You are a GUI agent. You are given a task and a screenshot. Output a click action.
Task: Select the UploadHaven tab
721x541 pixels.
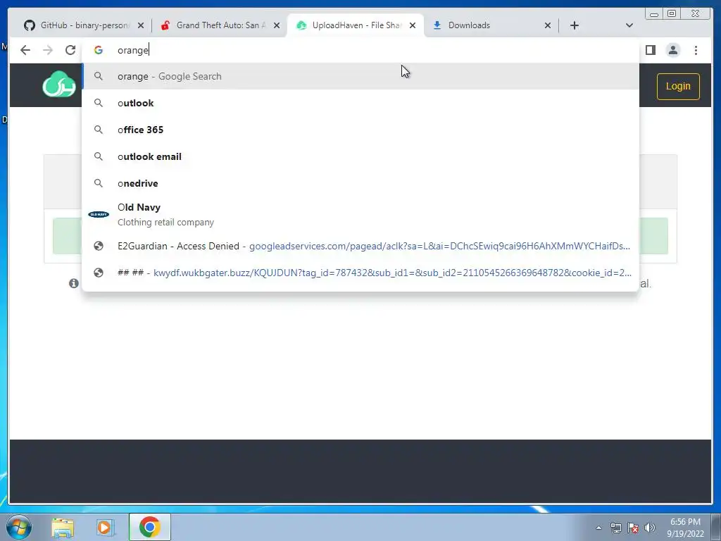pyautogui.click(x=356, y=25)
